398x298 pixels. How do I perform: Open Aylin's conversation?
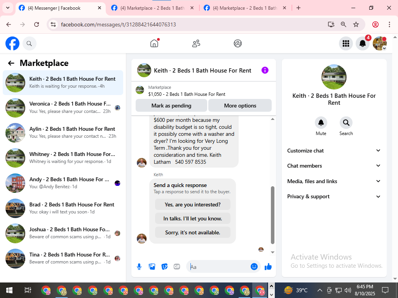(63, 133)
